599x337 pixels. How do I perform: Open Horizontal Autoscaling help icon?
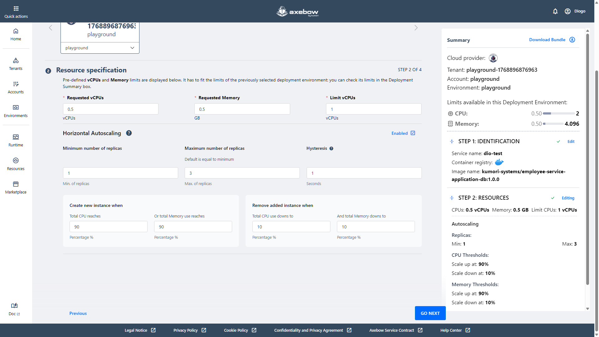click(129, 133)
